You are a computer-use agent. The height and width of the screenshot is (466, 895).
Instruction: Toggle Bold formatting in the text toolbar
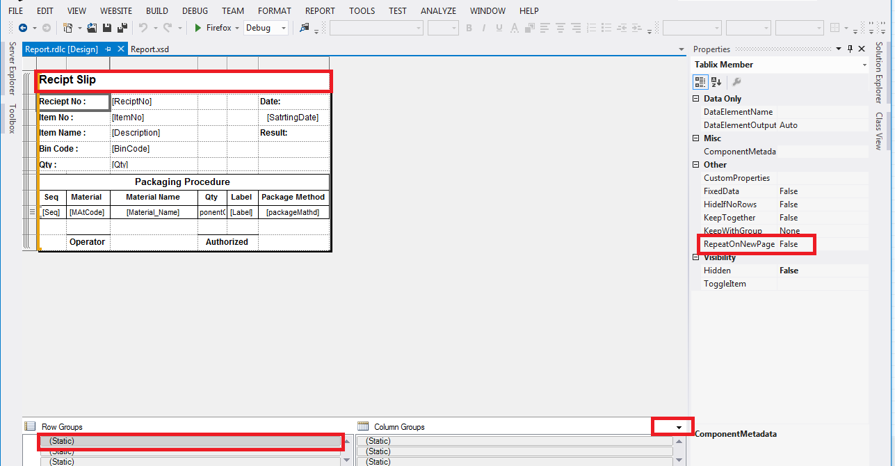click(x=469, y=27)
